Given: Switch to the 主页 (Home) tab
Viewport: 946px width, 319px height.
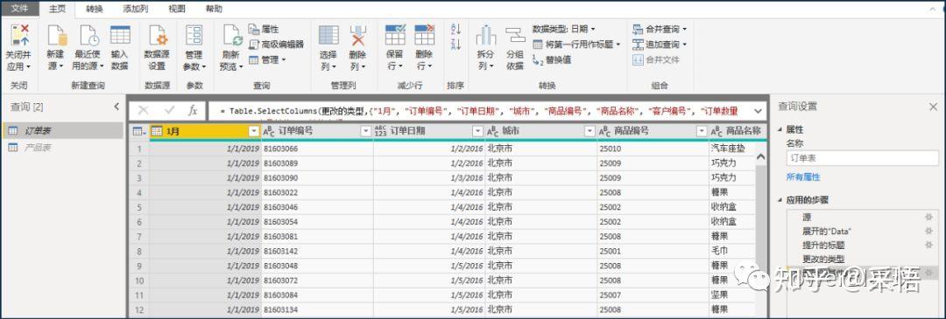Looking at the screenshot, I should click(x=57, y=9).
